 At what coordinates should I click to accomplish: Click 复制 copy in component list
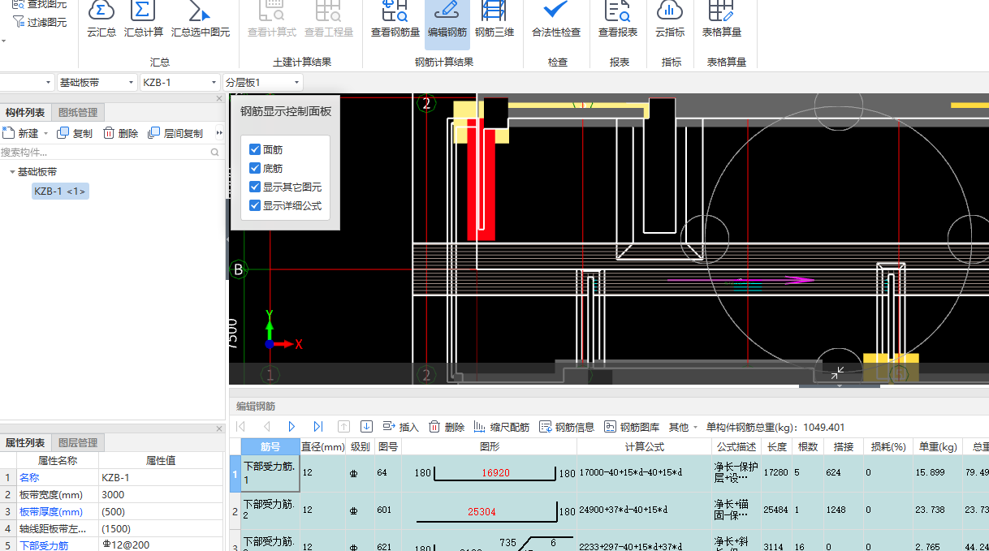point(75,133)
